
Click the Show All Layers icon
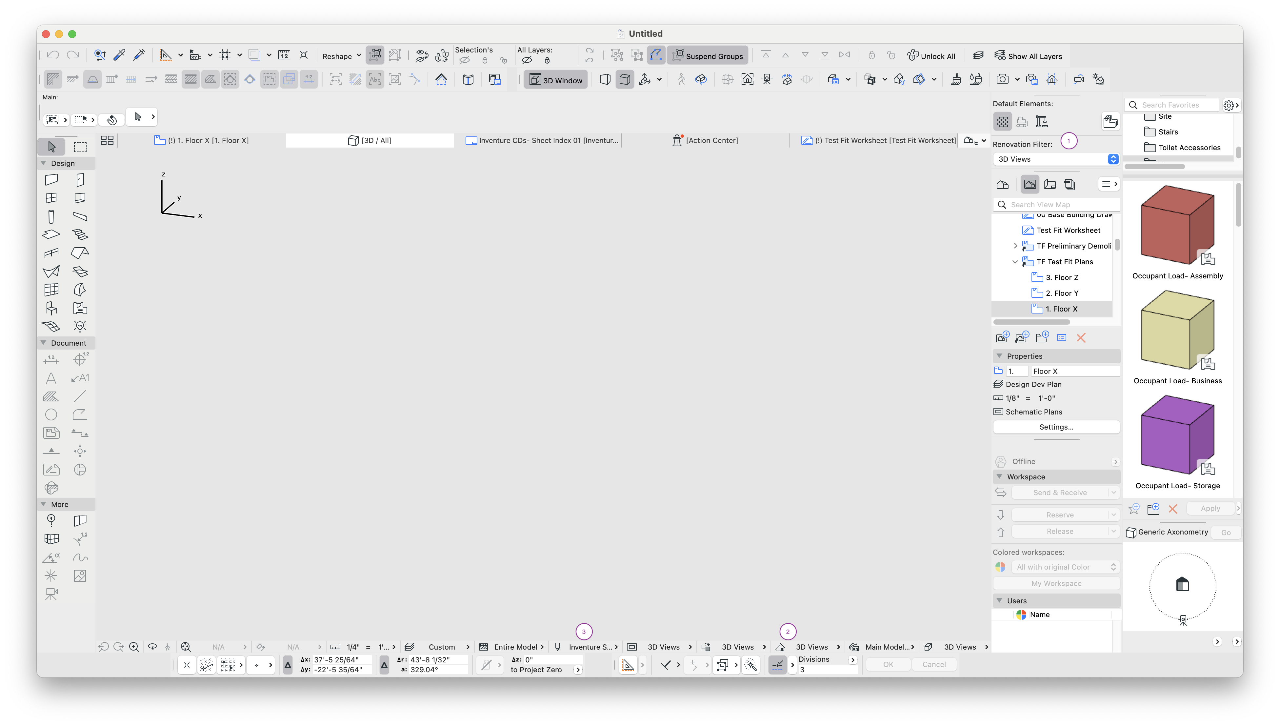click(x=1000, y=56)
